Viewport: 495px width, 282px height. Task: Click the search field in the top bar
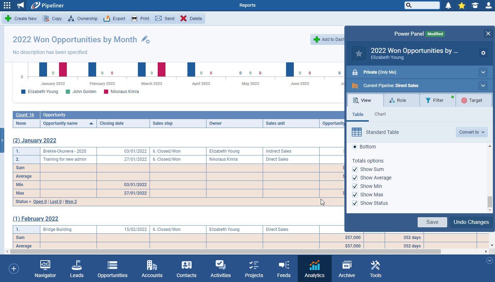[423, 5]
